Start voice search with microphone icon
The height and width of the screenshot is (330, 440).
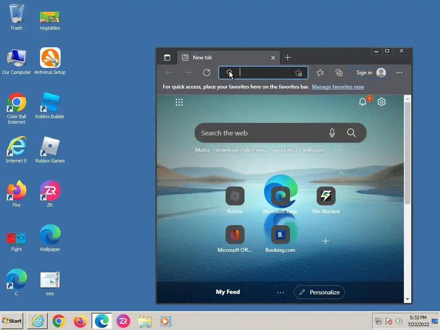(x=332, y=133)
